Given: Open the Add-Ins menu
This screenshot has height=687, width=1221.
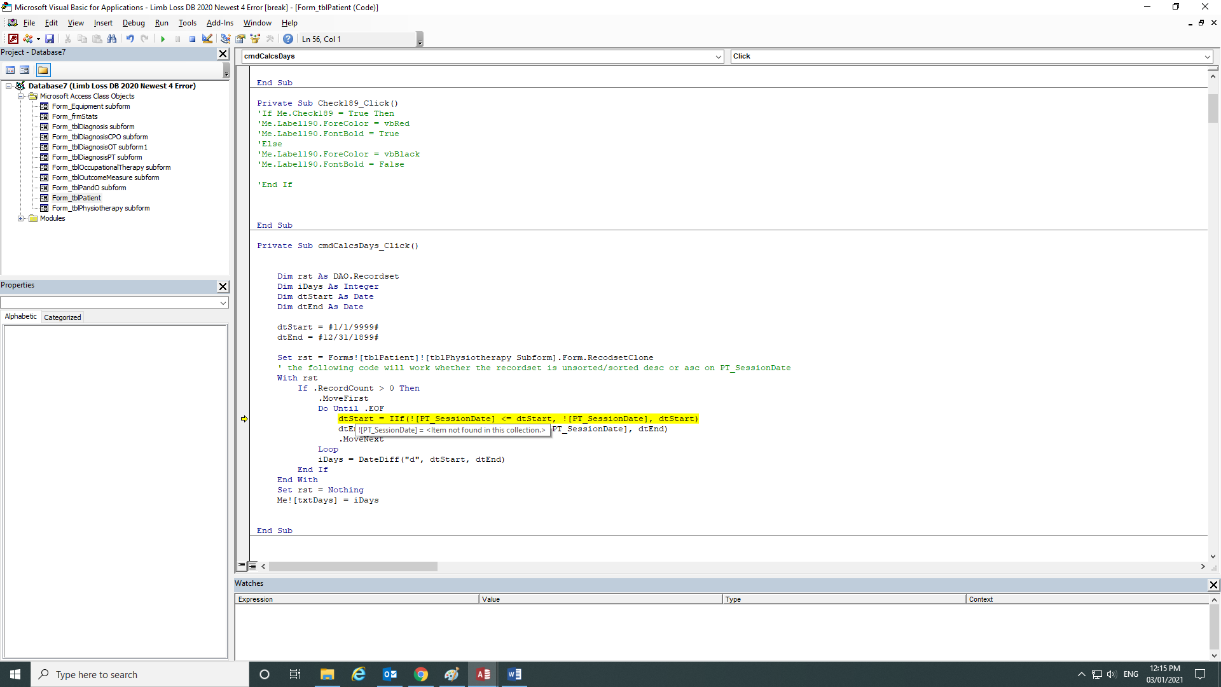Looking at the screenshot, I should (220, 23).
